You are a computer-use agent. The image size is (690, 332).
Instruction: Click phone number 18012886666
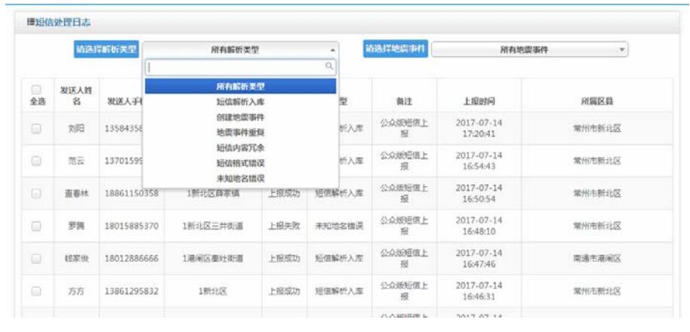click(131, 259)
